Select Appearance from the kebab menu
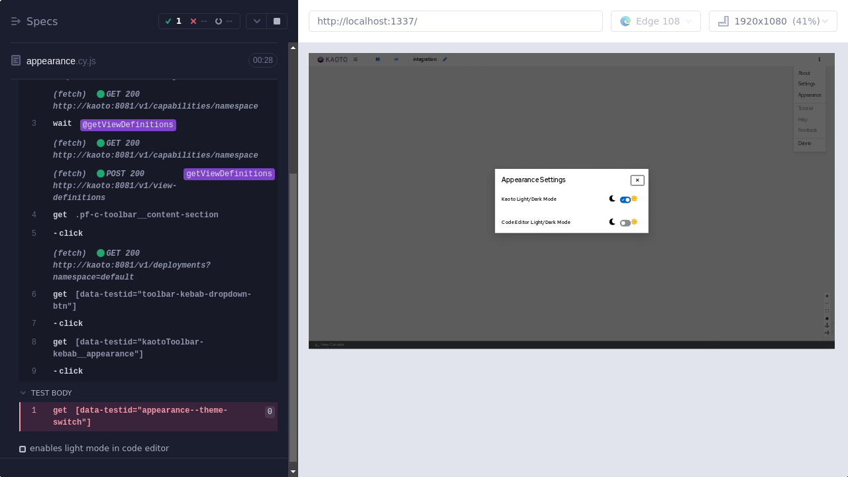Image resolution: width=848 pixels, height=477 pixels. (809, 95)
